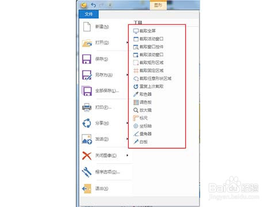This screenshot has width=276, height=207.
Task: Select 重复上次截取 (repeat last capture)
Action: point(148,86)
